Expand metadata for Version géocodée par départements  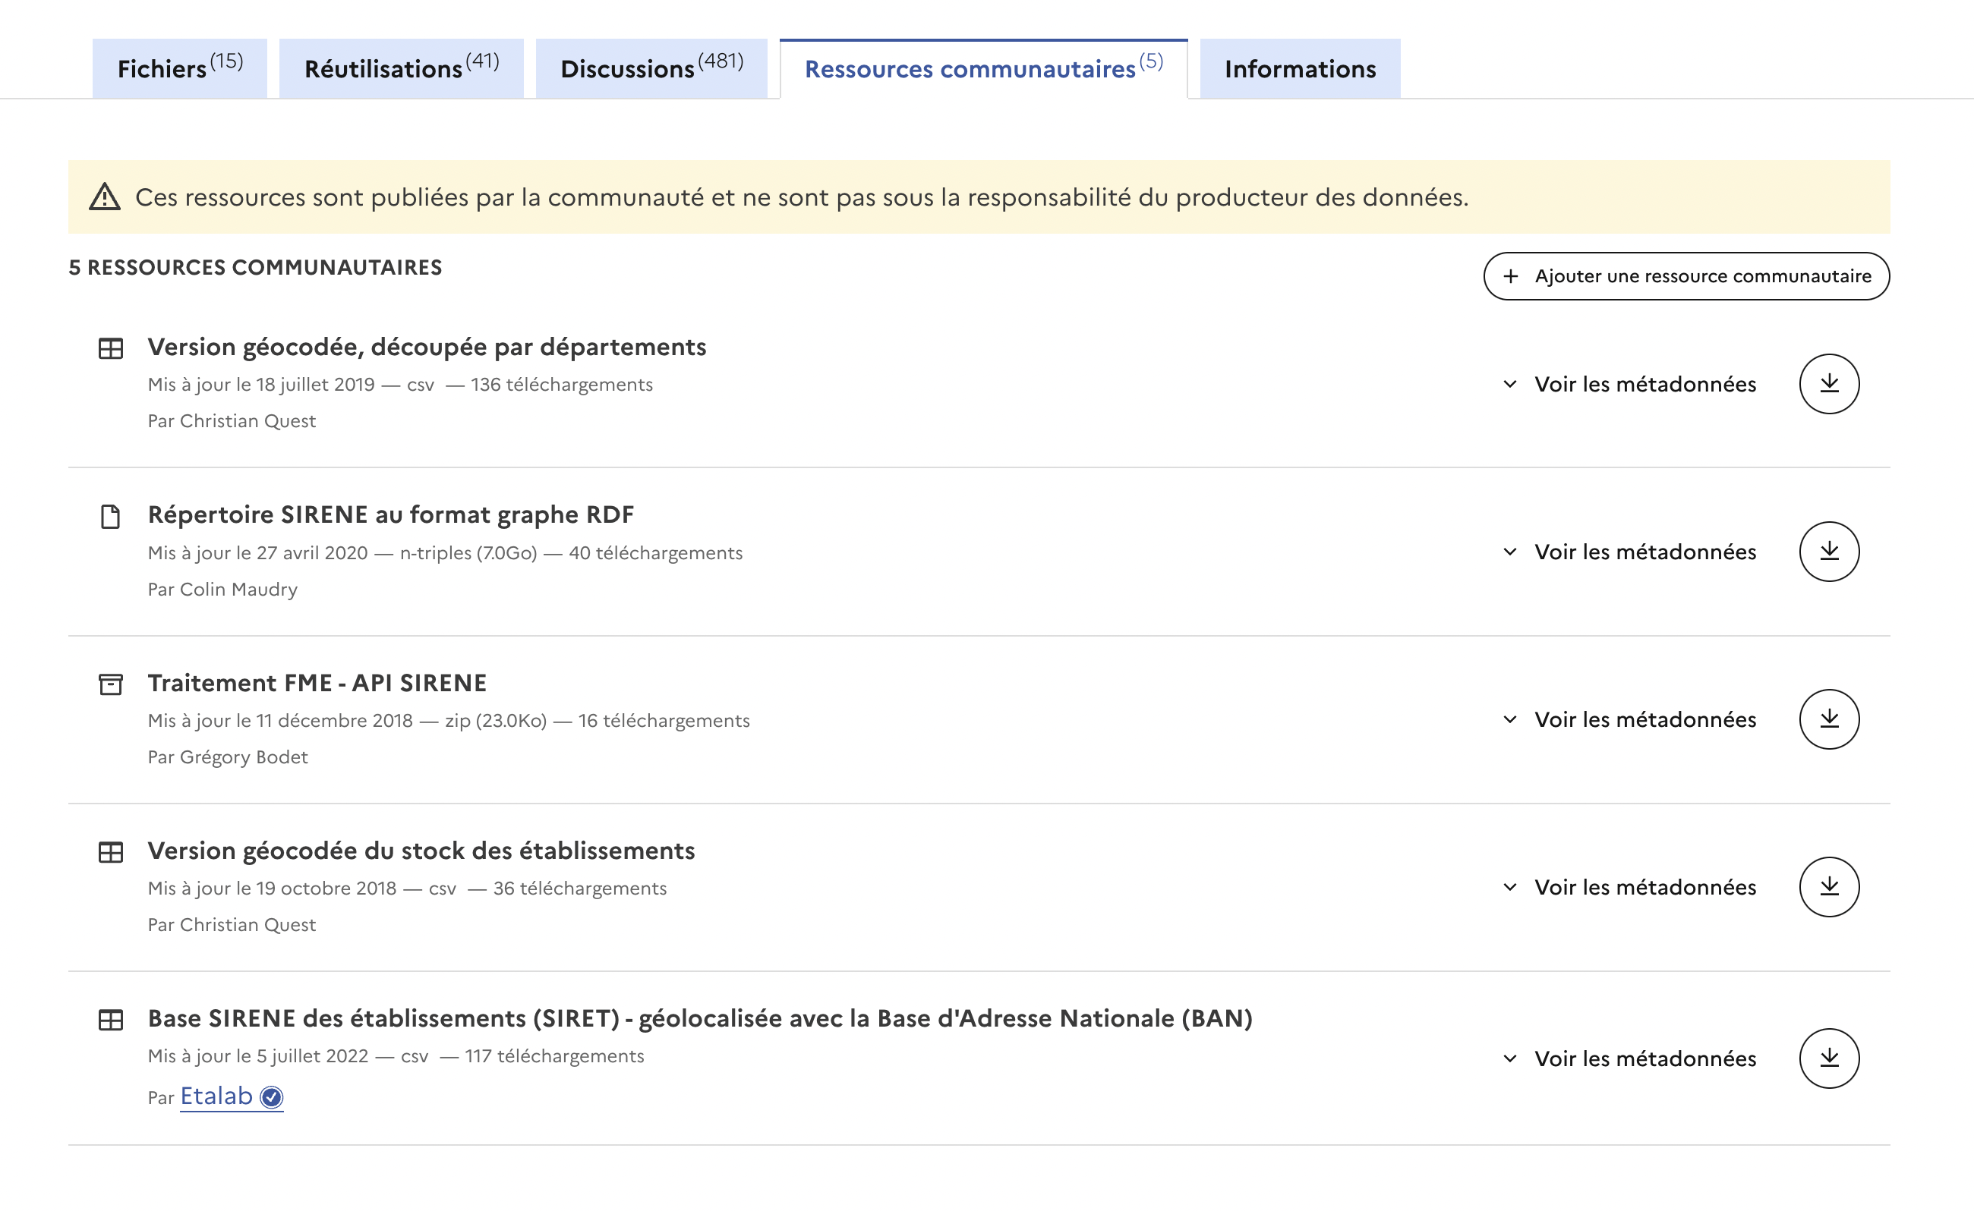1629,384
